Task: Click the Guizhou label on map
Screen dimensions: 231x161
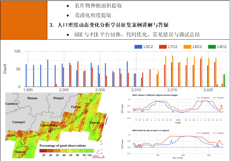Action: [11, 104]
